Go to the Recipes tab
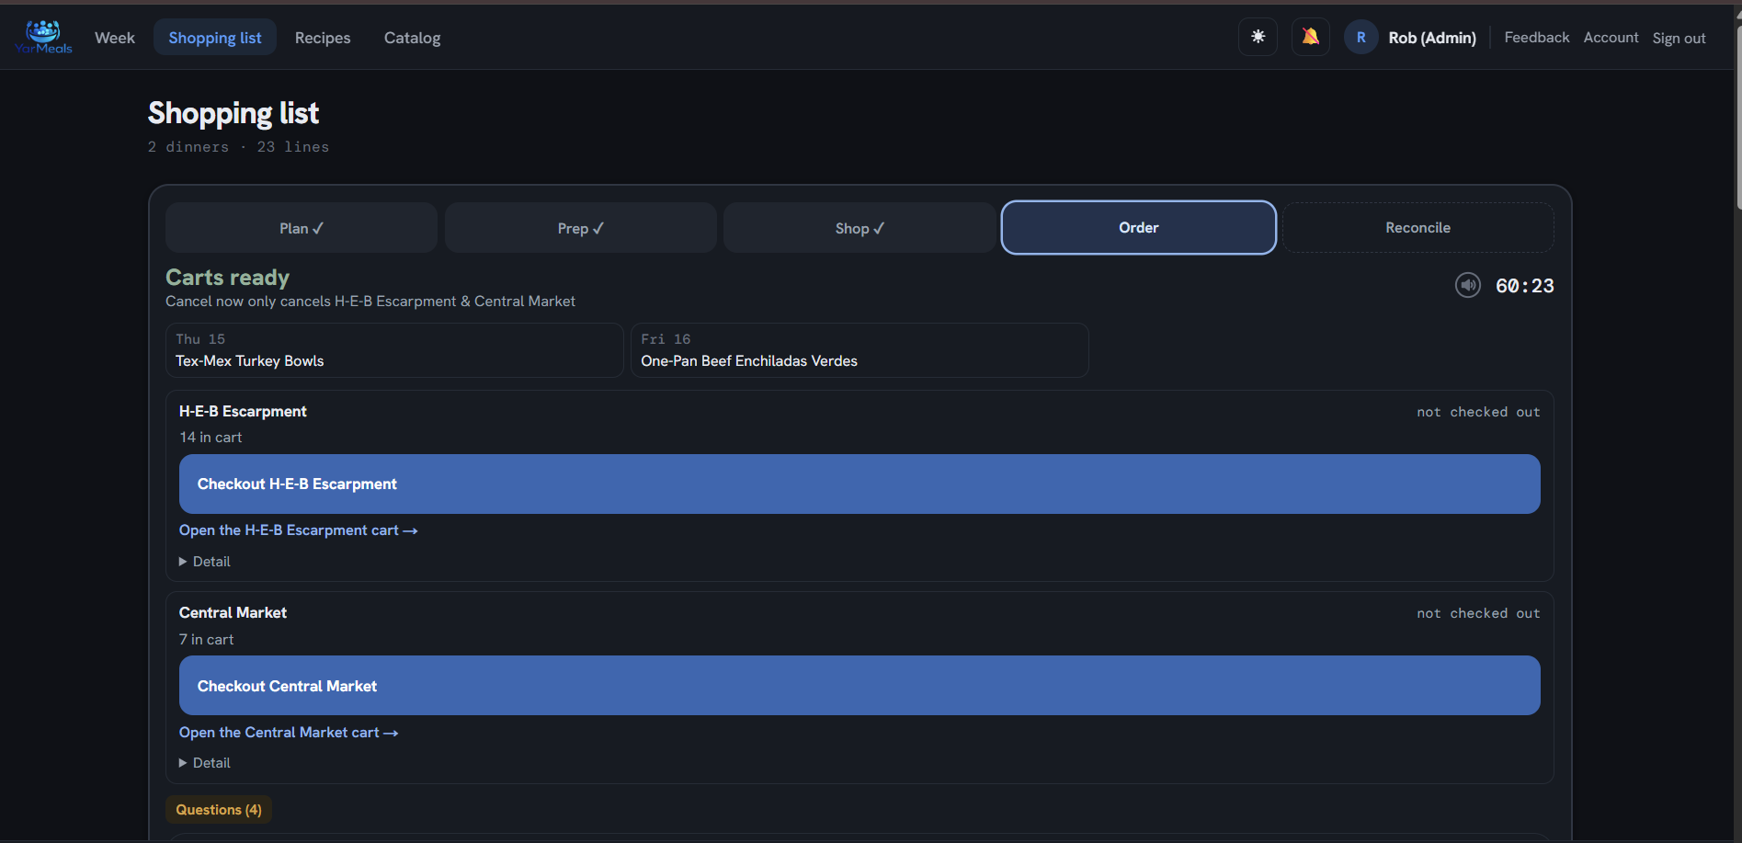 click(323, 38)
